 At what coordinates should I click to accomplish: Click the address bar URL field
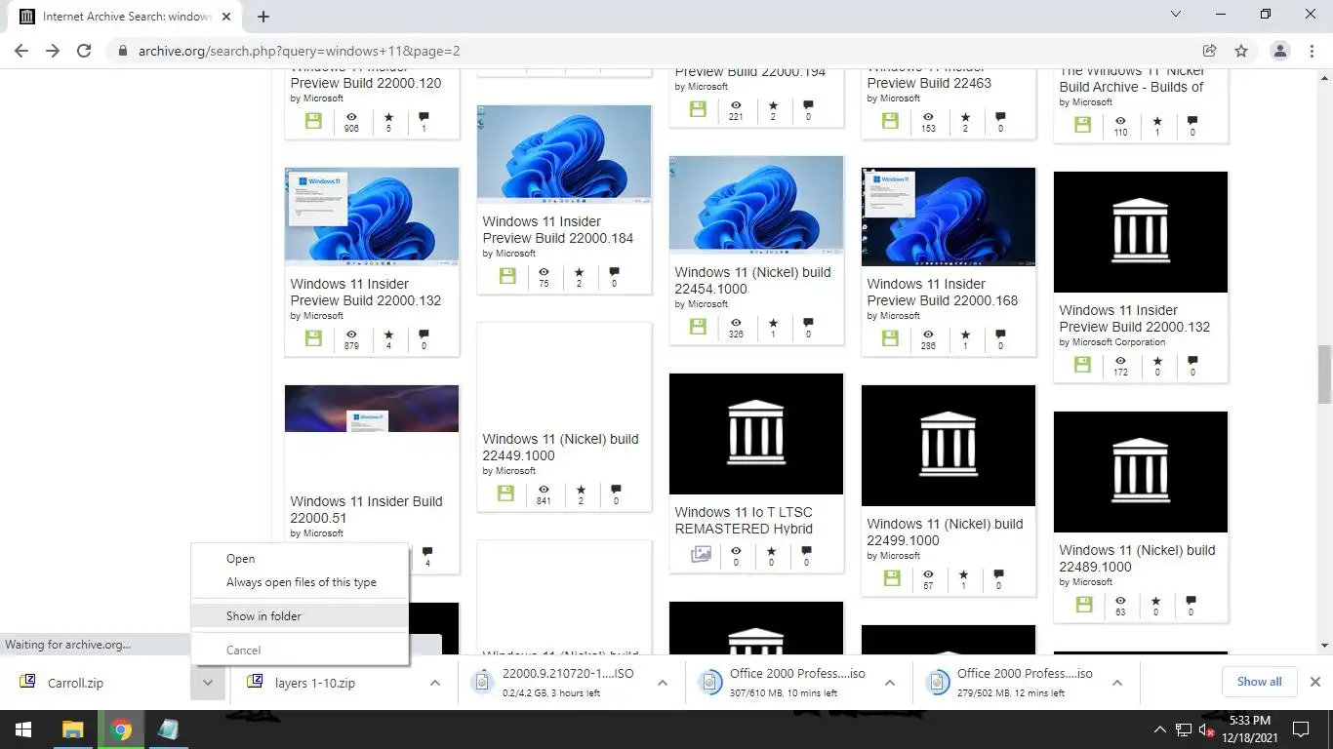[x=654, y=51]
